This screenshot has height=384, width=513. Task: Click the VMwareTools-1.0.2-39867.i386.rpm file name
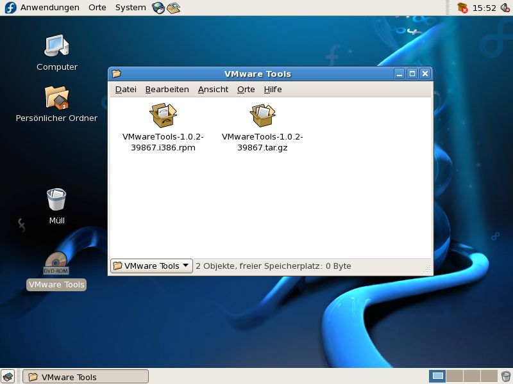coord(163,142)
